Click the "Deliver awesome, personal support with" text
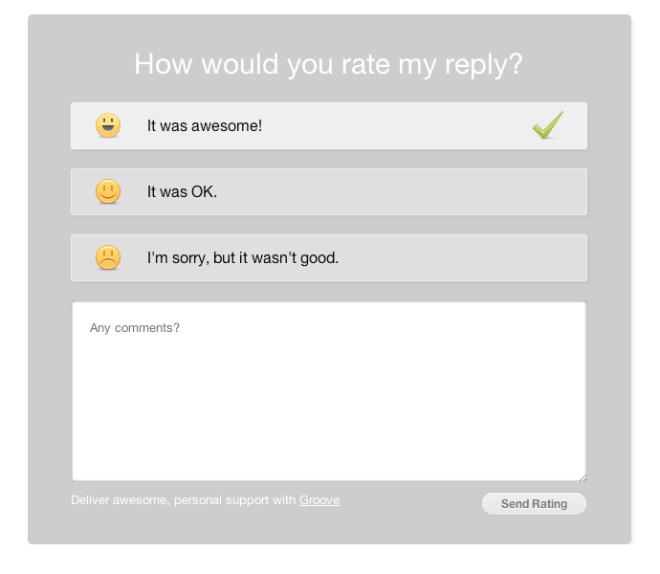 [x=183, y=500]
